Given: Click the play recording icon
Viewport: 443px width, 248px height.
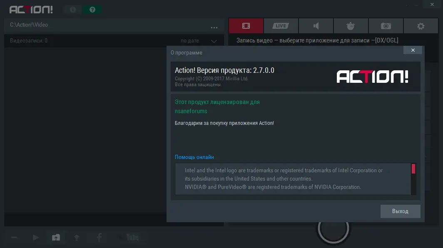Looking at the screenshot, I should pos(36,238).
